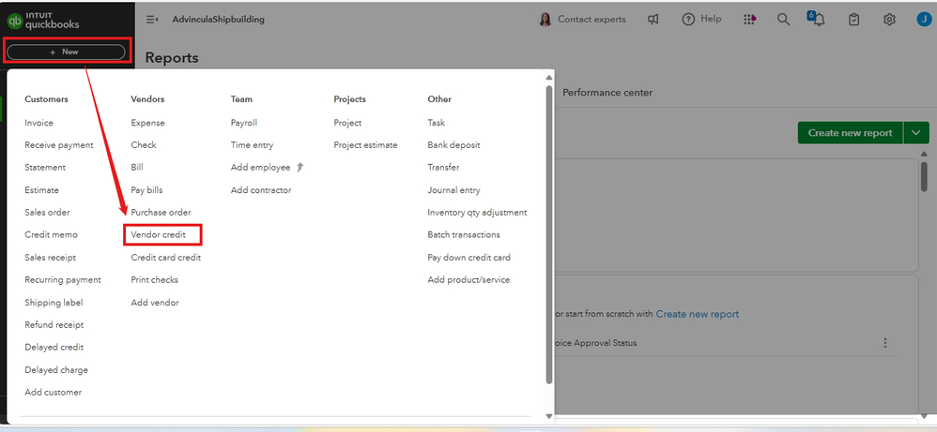This screenshot has width=937, height=432.
Task: Select Vendor credit from the Vendors menu
Action: tap(158, 234)
